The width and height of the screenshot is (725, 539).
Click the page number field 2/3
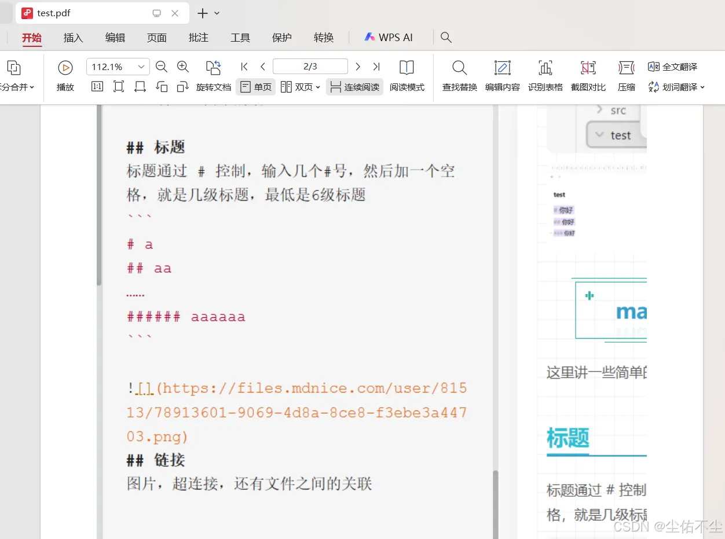310,67
